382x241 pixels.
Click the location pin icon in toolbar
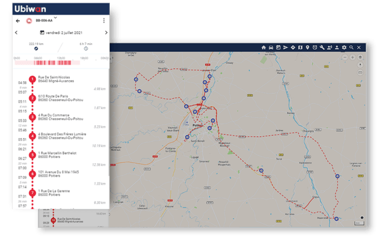pos(307,48)
